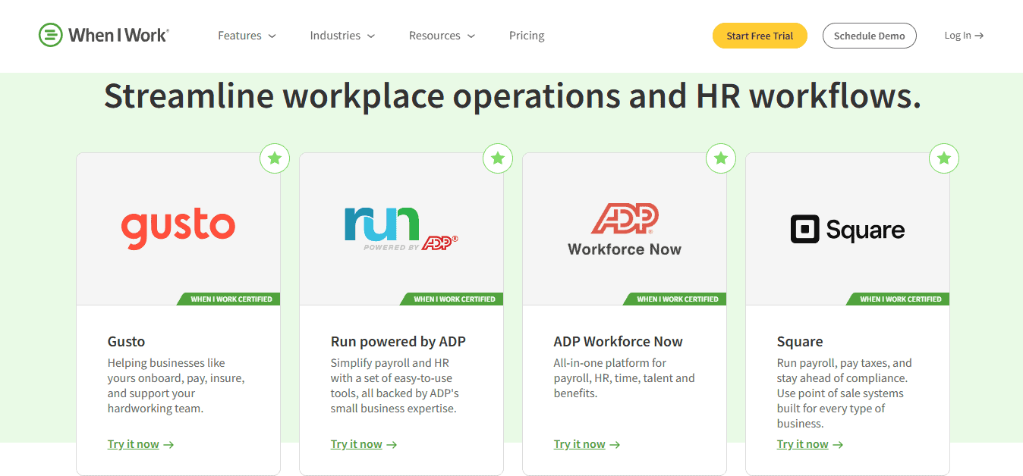Click the ADP Workforce Now logo image
The image size is (1023, 476).
tap(625, 229)
